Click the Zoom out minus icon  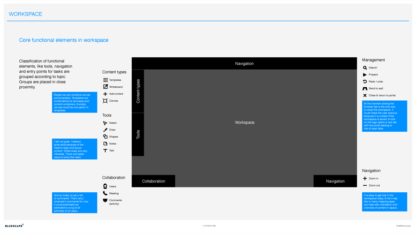365,185
